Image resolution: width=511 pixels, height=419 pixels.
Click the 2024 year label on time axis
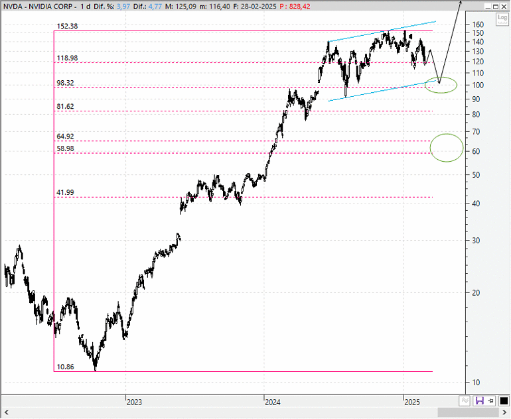[273, 402]
